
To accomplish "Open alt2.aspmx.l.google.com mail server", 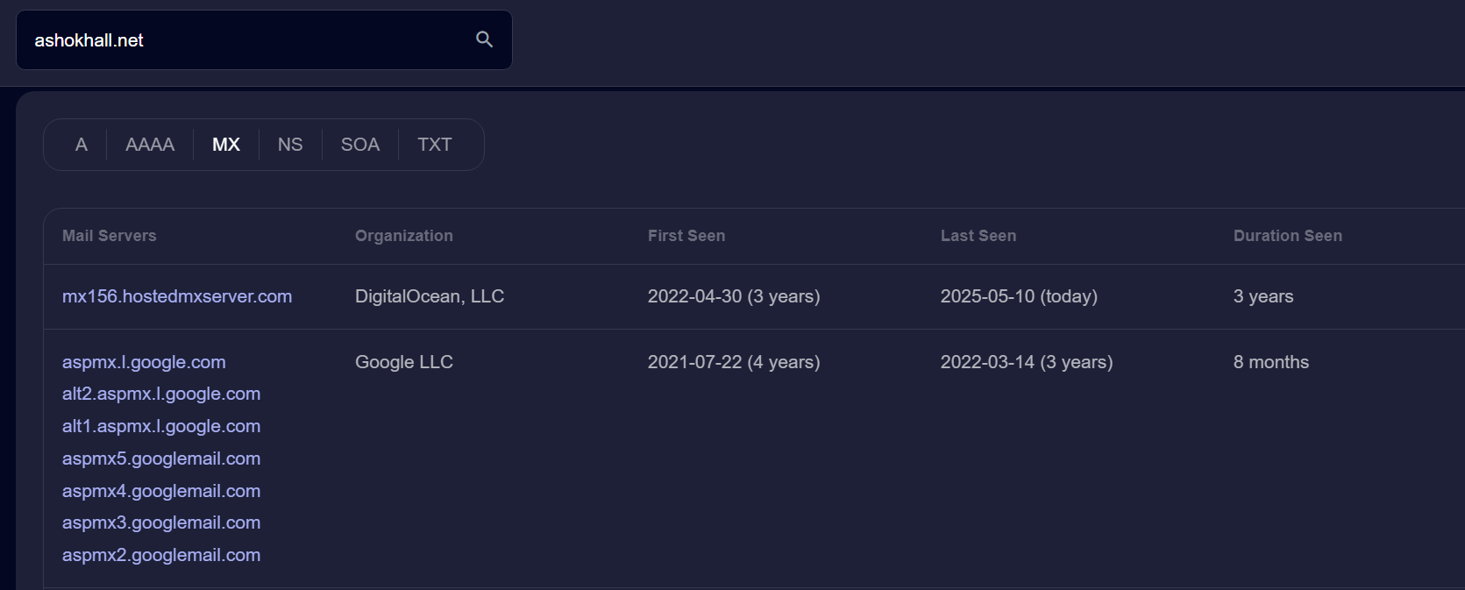I will pyautogui.click(x=161, y=394).
